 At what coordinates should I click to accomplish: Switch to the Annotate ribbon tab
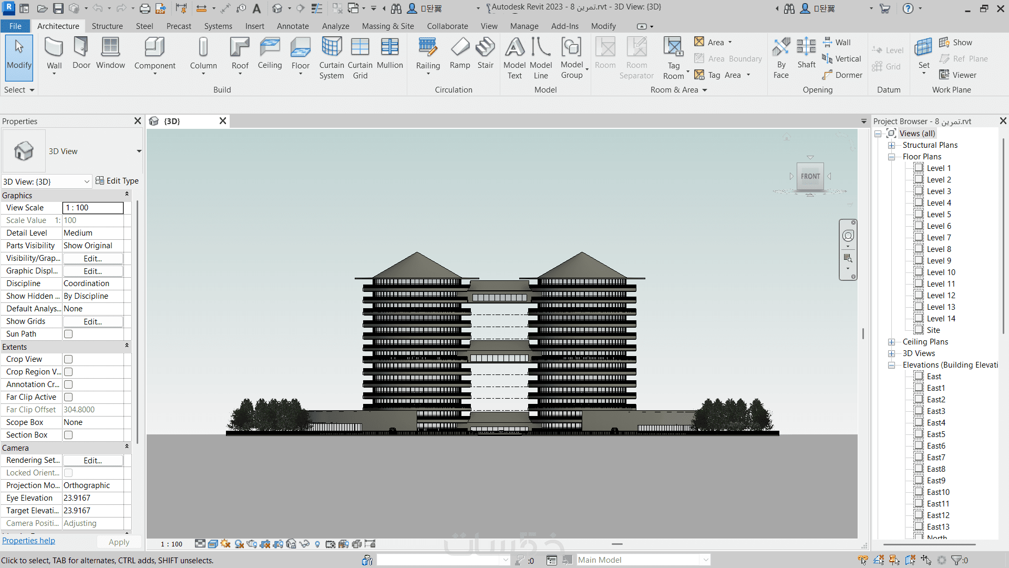pos(293,26)
